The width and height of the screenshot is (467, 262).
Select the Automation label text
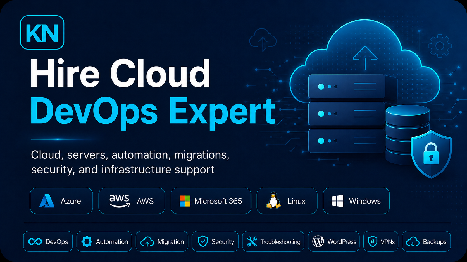[112, 242]
